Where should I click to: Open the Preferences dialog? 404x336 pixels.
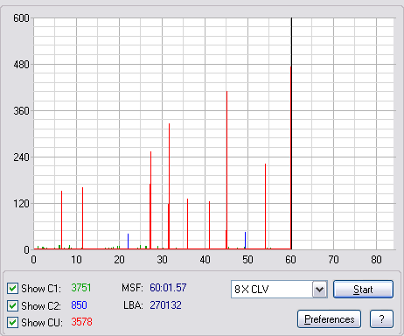pos(330,319)
